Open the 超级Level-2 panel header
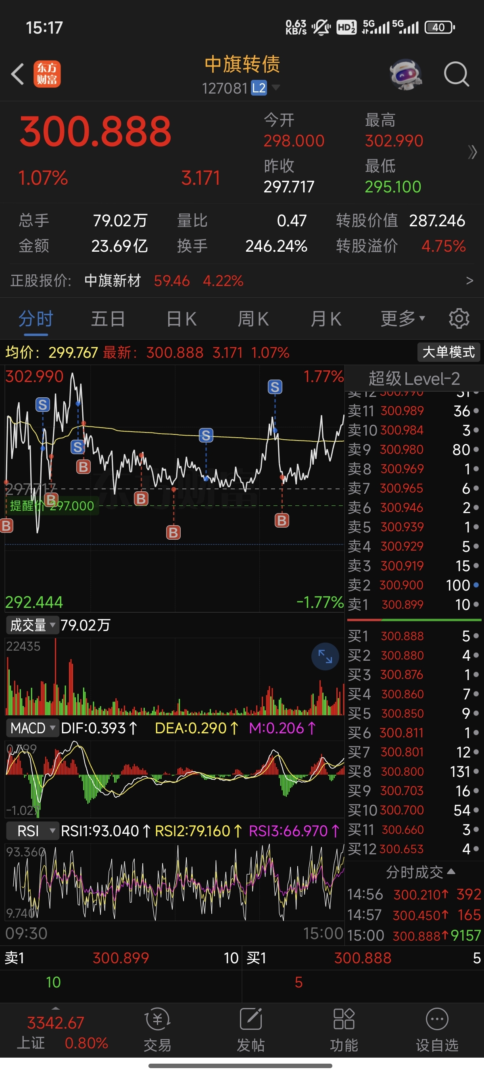This screenshot has width=484, height=1077. (414, 378)
